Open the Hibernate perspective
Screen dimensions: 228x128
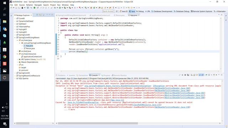[x=220, y=11]
